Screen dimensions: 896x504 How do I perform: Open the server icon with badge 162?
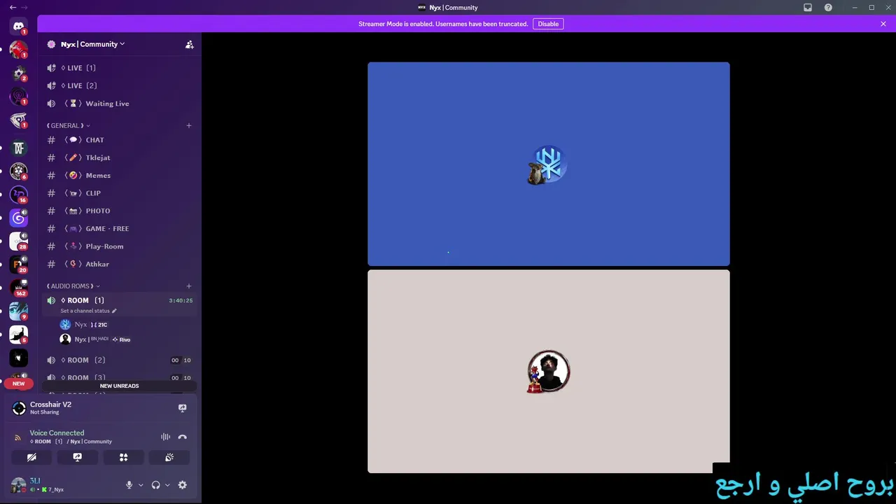tap(19, 288)
